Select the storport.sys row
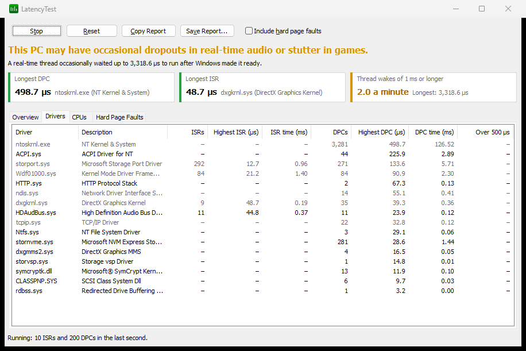The image size is (526, 351). [x=262, y=164]
